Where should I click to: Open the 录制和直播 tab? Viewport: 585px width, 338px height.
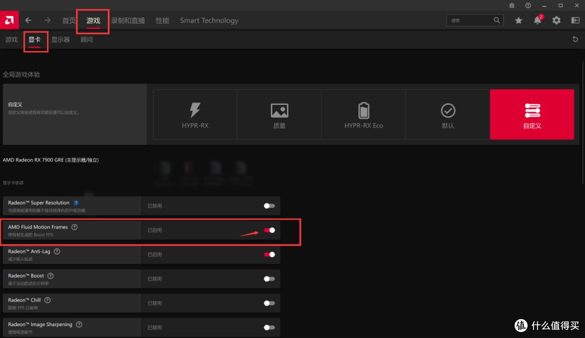coord(128,21)
